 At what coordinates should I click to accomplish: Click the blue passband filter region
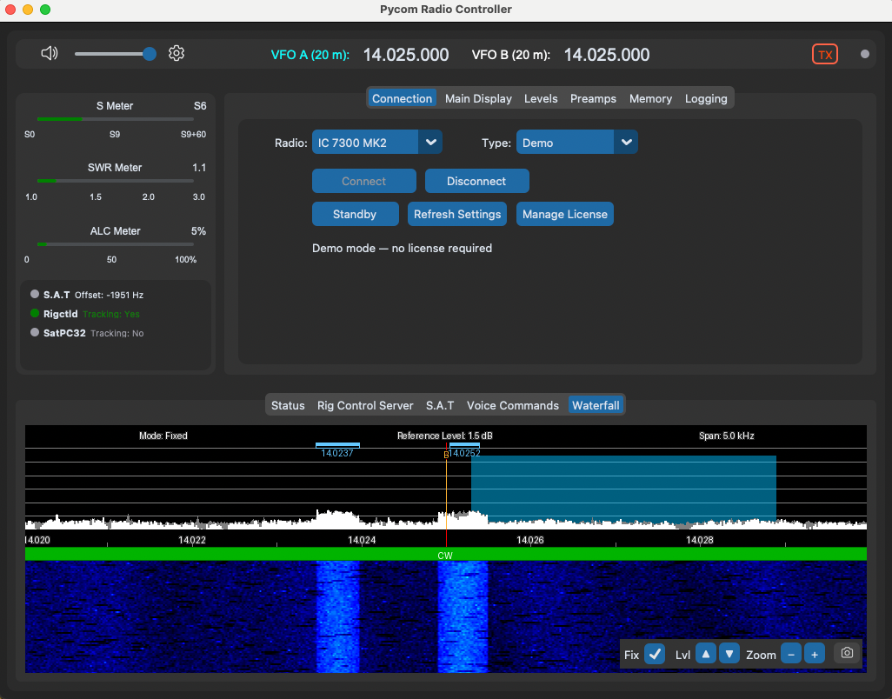tap(623, 489)
